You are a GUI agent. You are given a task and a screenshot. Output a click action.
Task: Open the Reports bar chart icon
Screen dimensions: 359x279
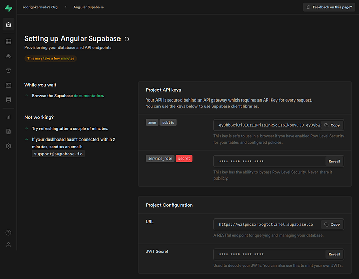pyautogui.click(x=8, y=117)
